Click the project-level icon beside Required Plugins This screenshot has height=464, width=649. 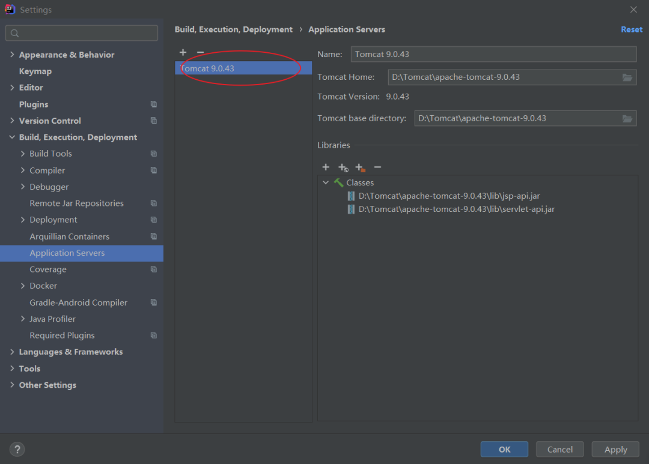tap(154, 336)
